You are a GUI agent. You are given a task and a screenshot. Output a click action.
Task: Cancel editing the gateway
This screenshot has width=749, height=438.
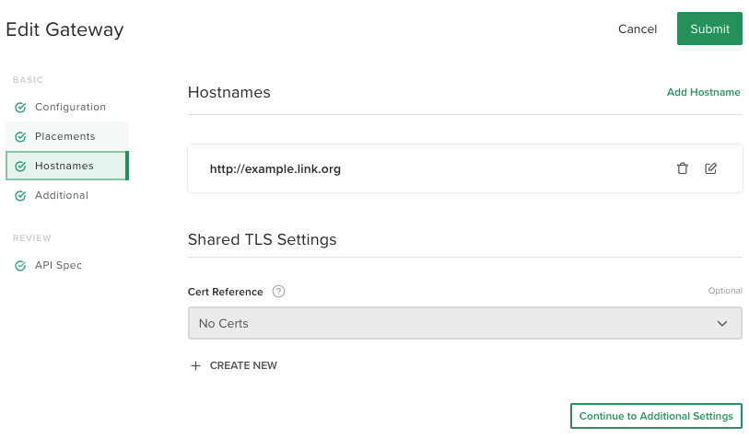pyautogui.click(x=638, y=29)
